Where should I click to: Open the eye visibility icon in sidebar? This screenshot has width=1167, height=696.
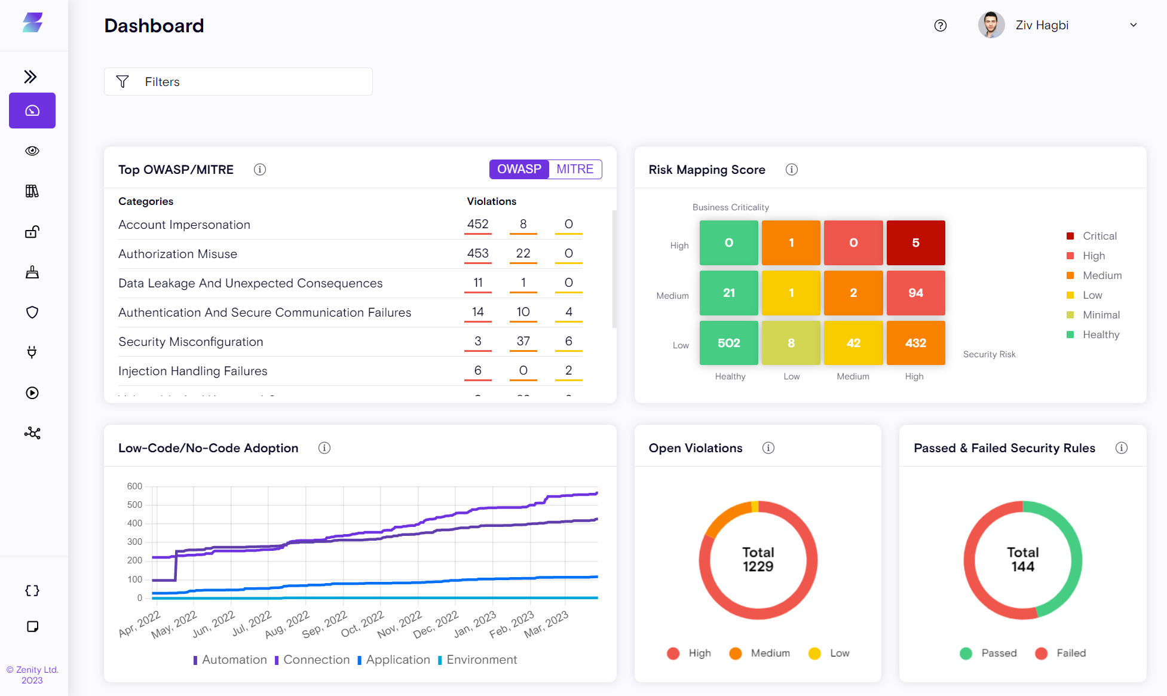tap(32, 151)
